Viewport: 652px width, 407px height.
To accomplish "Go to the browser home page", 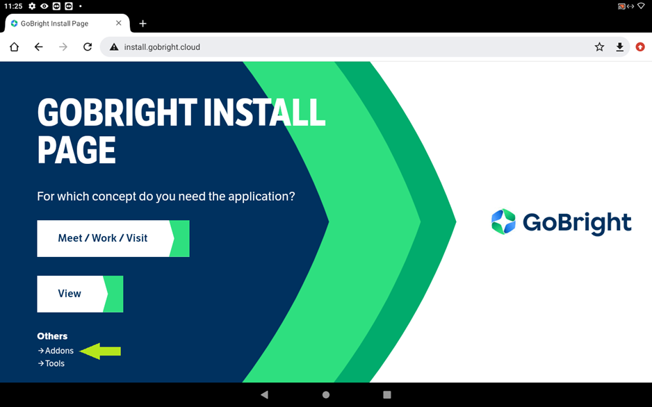I will click(14, 47).
